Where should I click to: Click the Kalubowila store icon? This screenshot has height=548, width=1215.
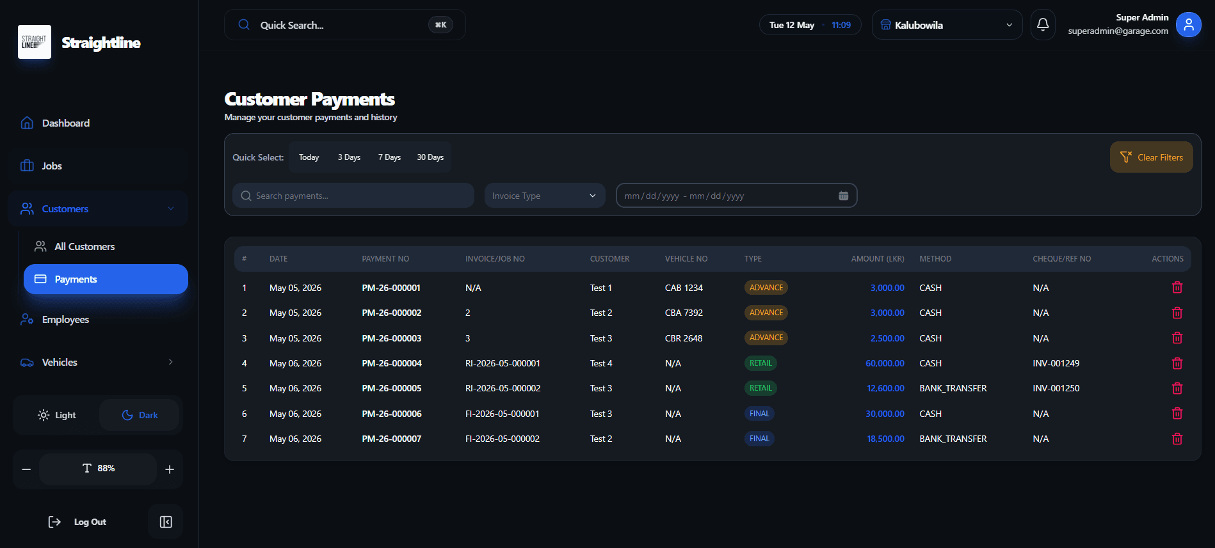pyautogui.click(x=885, y=25)
